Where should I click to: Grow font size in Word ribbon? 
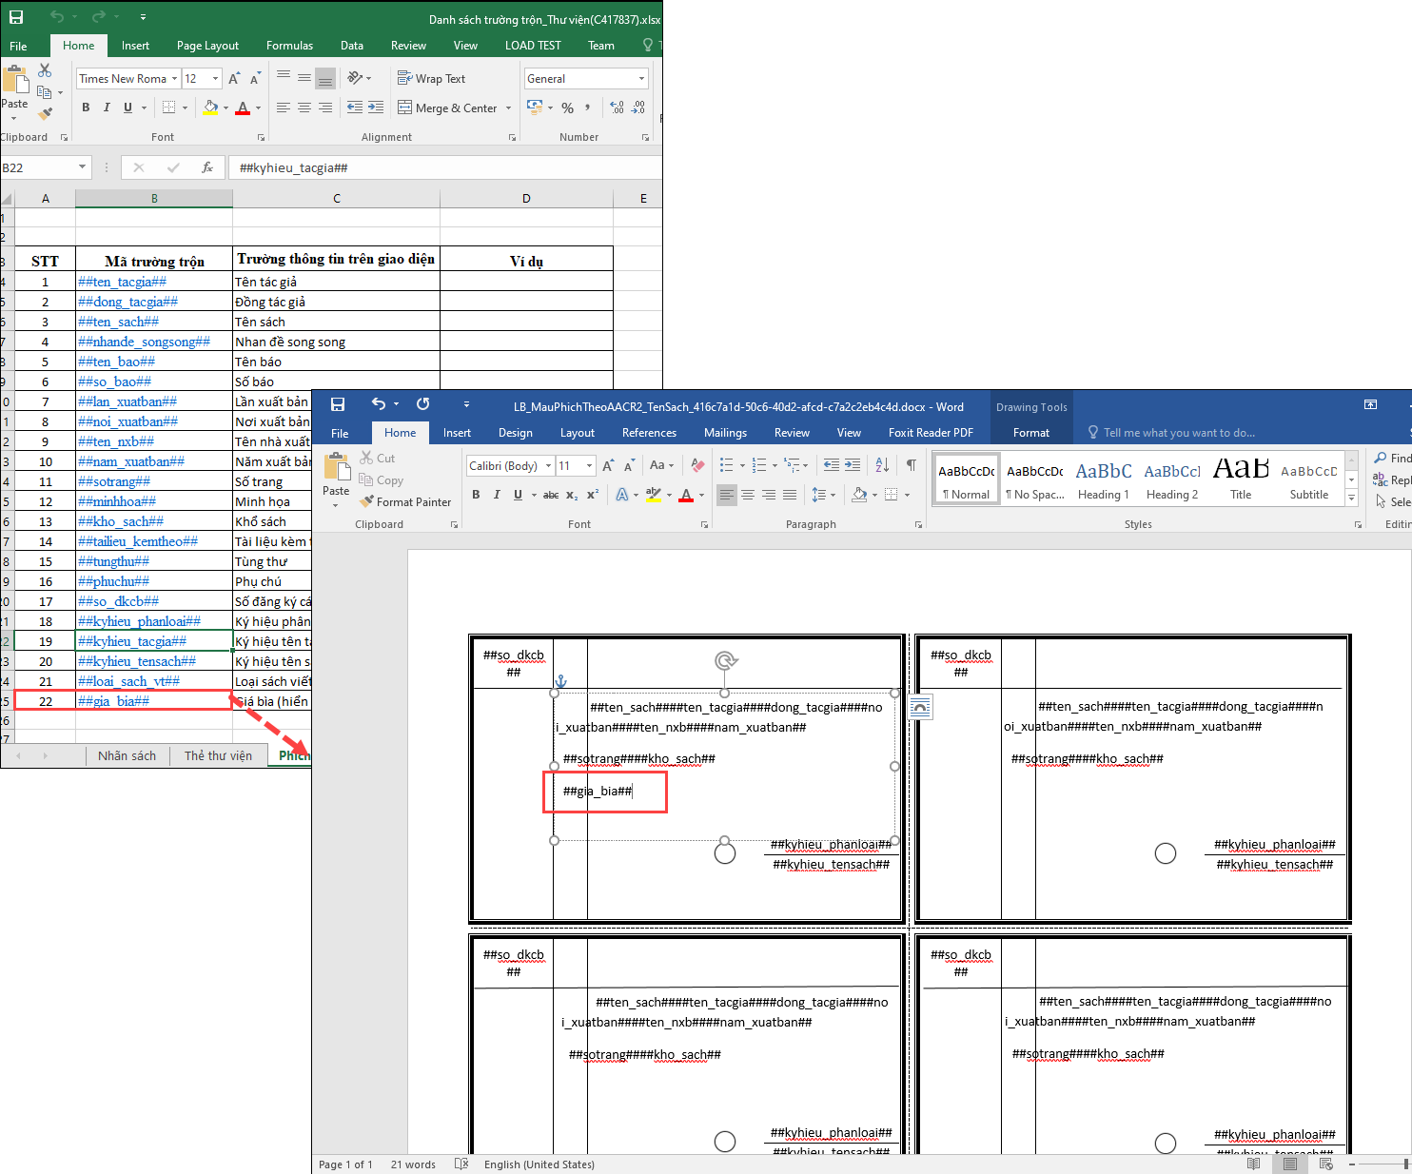pyautogui.click(x=608, y=466)
